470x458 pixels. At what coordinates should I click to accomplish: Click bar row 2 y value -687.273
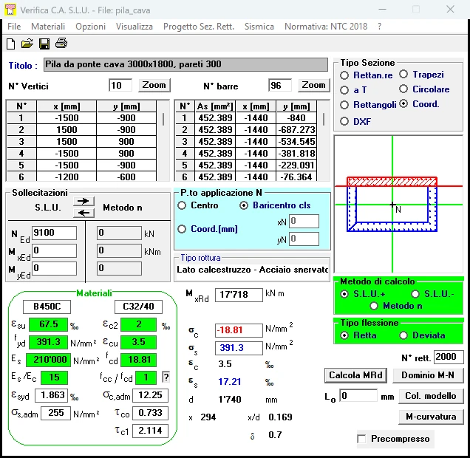296,130
